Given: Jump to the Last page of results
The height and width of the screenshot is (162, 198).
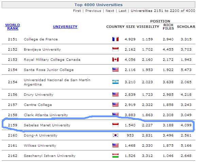Looking at the screenshot, I should tap(122, 11).
